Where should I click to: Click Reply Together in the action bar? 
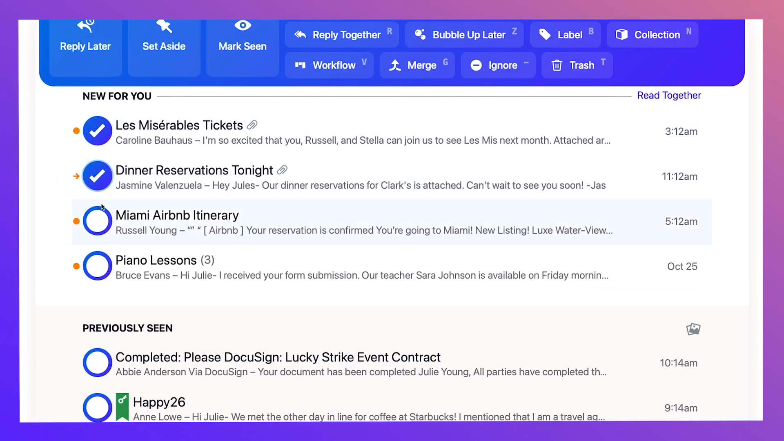click(342, 35)
